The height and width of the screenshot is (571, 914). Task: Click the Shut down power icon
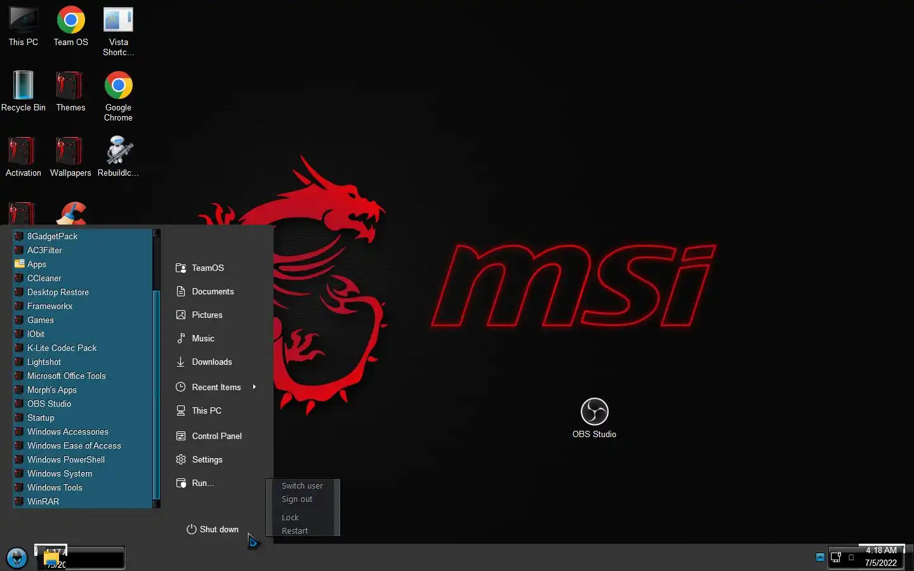point(191,529)
